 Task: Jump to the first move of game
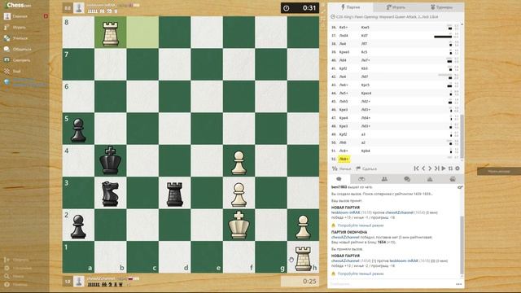point(416,168)
